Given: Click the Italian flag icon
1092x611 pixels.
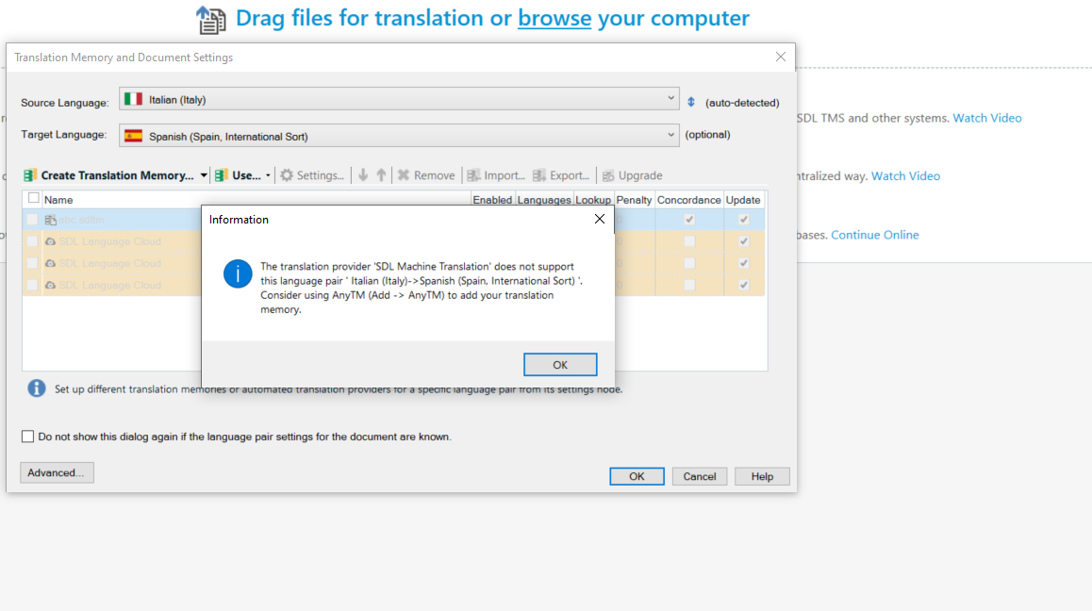Looking at the screenshot, I should pyautogui.click(x=133, y=99).
